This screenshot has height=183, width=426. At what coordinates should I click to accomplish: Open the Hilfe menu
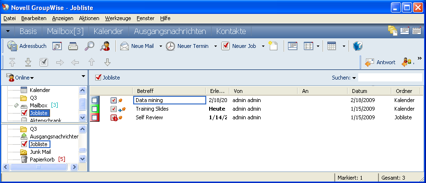[165, 18]
